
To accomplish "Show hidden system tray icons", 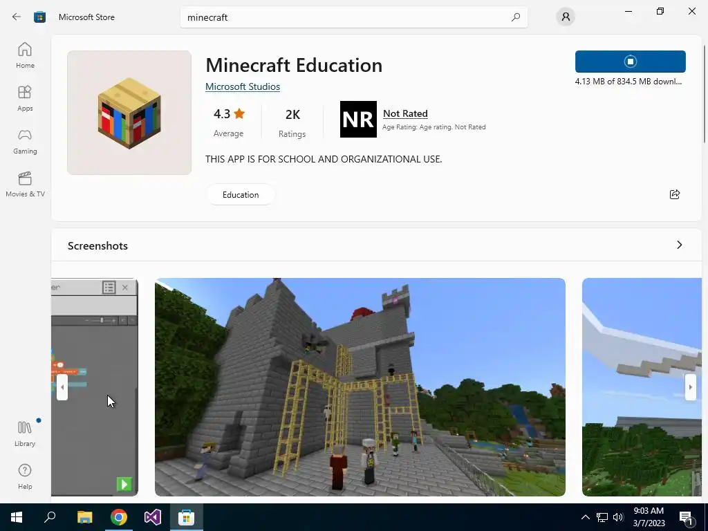I will click(x=585, y=517).
